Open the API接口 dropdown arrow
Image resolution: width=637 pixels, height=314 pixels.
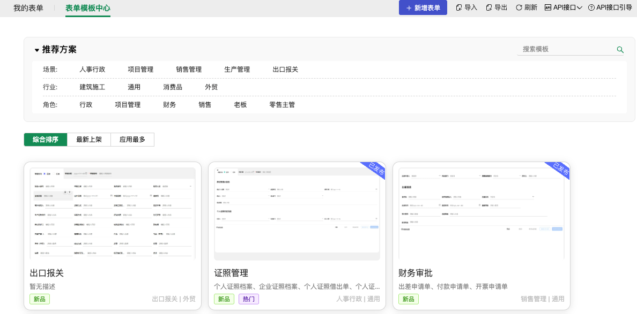(579, 7)
